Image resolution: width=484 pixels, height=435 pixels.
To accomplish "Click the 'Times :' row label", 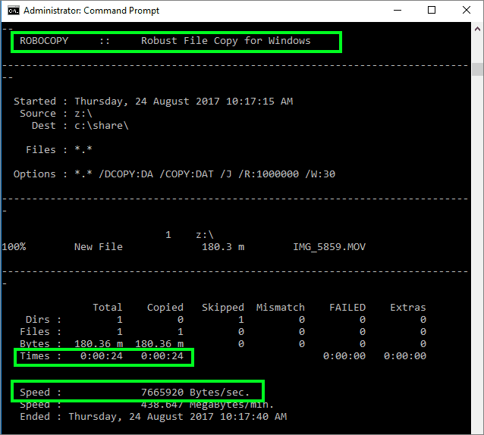I will pyautogui.click(x=40, y=356).
